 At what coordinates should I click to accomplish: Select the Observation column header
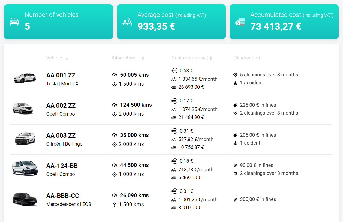coord(246,58)
